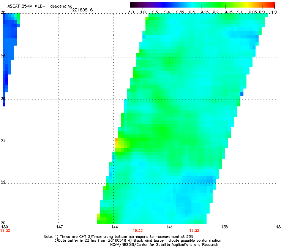Click the title 'ASCAT 25KM MLE-1 descending'

point(40,6)
